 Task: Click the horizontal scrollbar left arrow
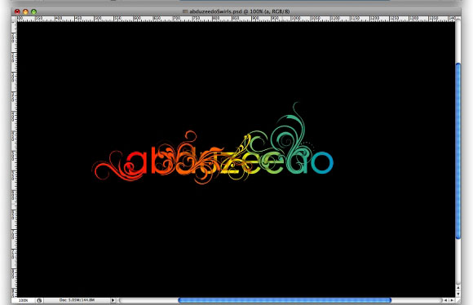point(445,300)
